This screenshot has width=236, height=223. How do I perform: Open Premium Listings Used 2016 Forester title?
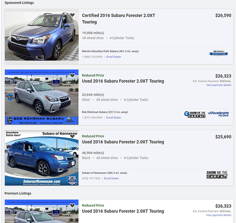click(123, 211)
